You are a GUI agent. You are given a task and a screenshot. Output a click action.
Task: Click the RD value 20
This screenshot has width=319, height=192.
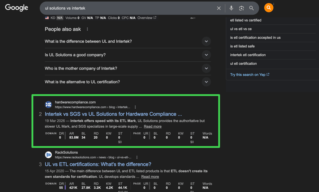(95, 137)
